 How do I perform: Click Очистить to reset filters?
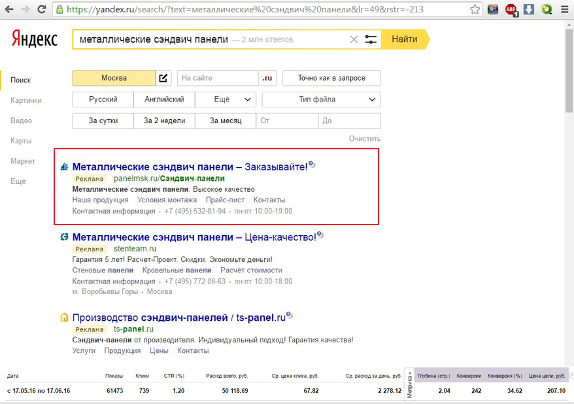pos(365,139)
